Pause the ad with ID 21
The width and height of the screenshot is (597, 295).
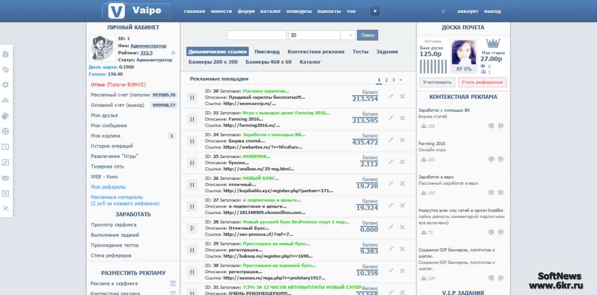click(x=192, y=120)
